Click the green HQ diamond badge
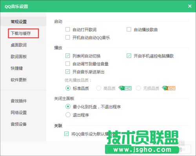Image resolution: width=196 pixels, height=156 pixels. pos(125,88)
